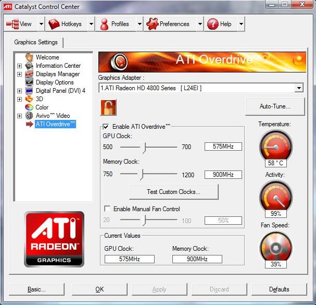Open the View menu
The height and width of the screenshot is (305, 316).
(21, 24)
